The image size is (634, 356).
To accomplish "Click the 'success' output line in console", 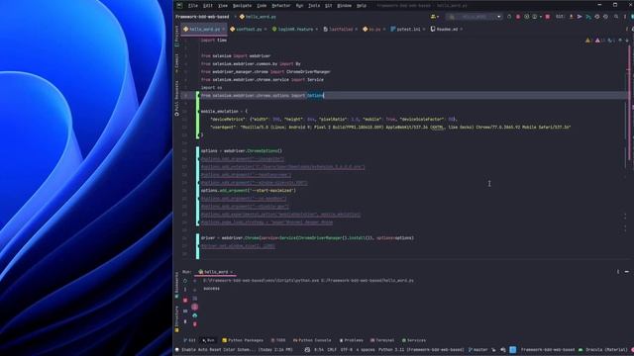I will [x=211, y=289].
